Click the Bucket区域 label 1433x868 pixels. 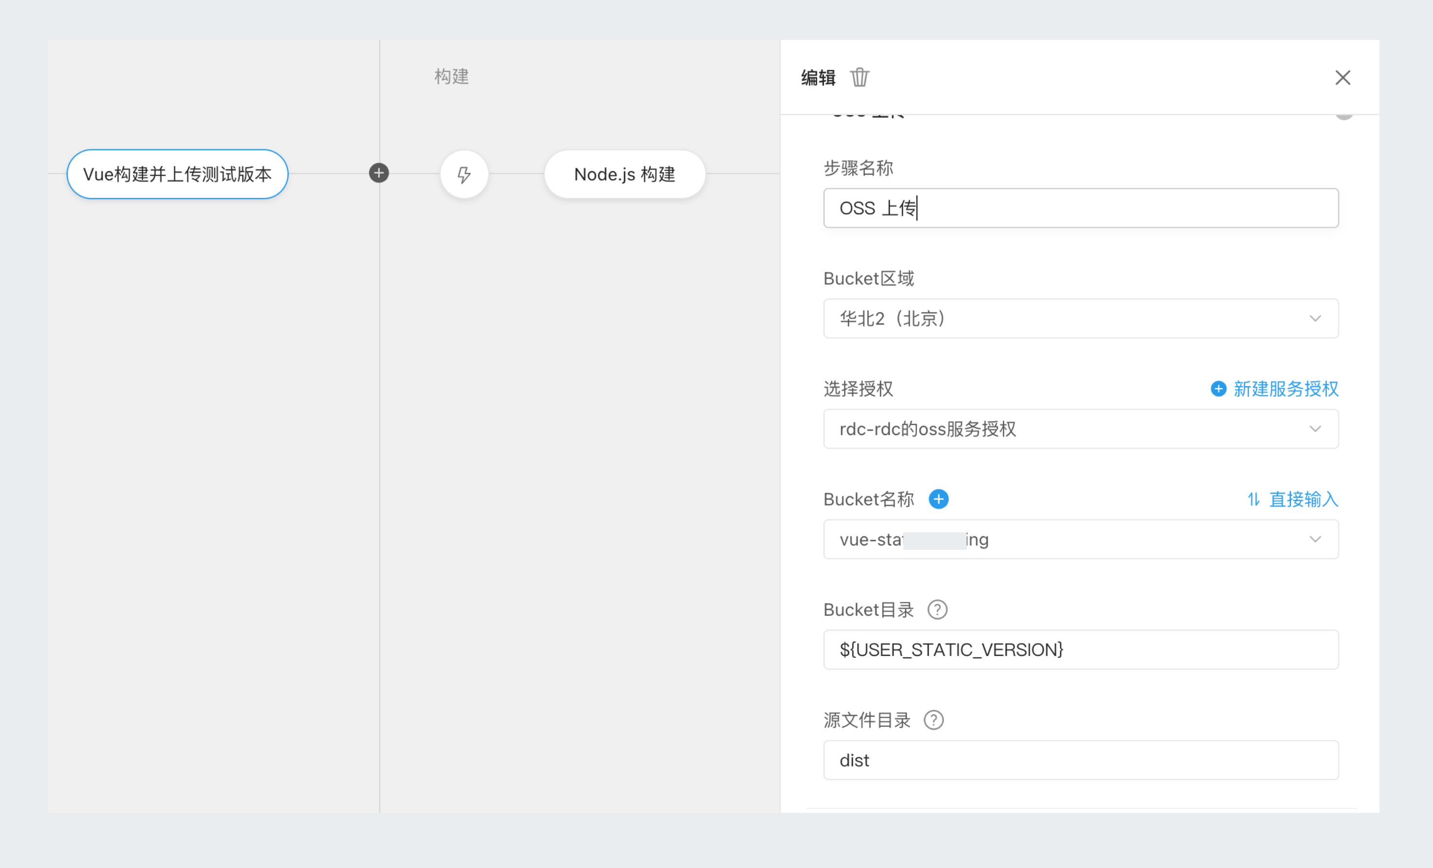pos(868,278)
